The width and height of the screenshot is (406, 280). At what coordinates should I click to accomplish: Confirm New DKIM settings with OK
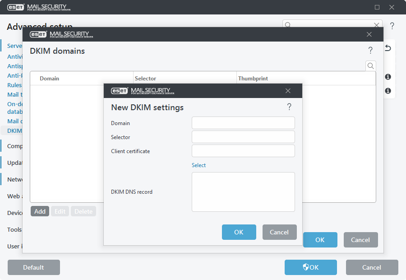tap(239, 232)
